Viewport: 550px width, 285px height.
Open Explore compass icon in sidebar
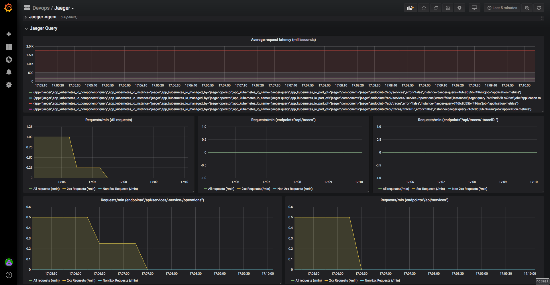tap(9, 60)
